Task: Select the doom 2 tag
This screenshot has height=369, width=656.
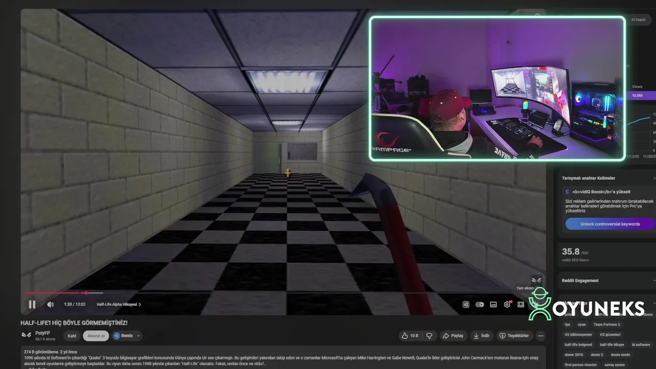Action: pos(597,355)
